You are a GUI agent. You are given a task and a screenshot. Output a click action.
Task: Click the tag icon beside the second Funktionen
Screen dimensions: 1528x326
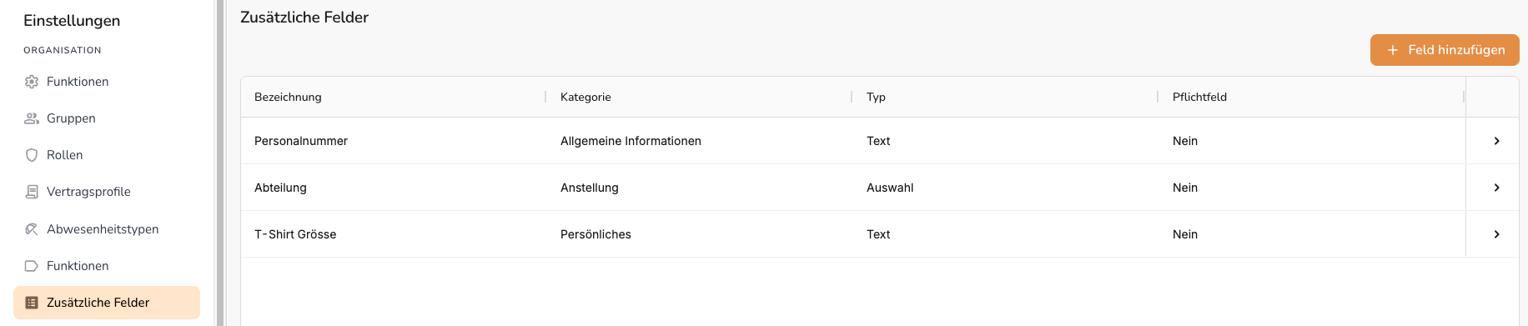[32, 266]
